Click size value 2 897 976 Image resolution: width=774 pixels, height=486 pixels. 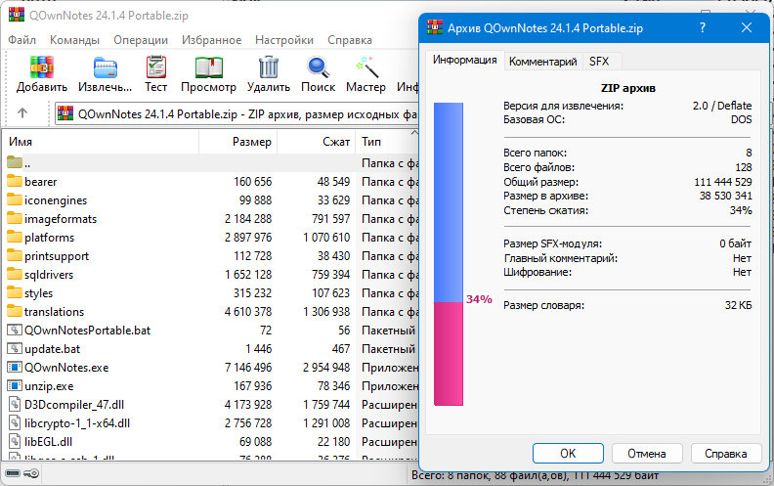248,238
